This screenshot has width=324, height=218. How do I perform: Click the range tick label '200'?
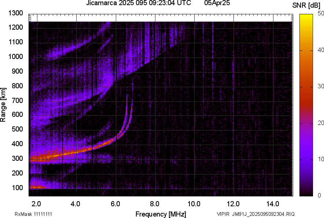(x=17, y=173)
